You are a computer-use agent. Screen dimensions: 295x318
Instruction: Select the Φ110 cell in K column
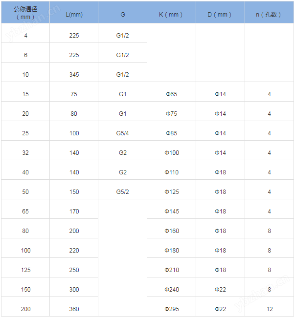pyautogui.click(x=171, y=172)
